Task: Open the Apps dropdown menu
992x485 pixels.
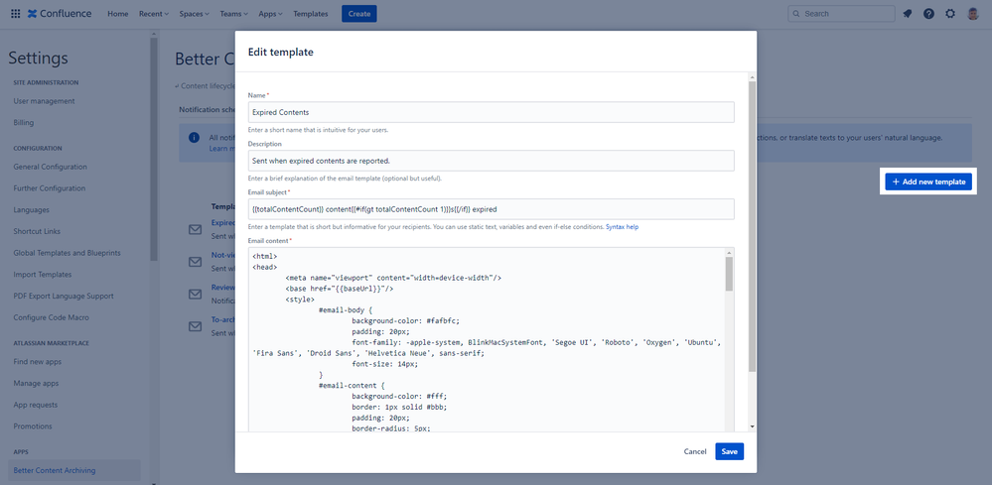Action: coord(271,14)
